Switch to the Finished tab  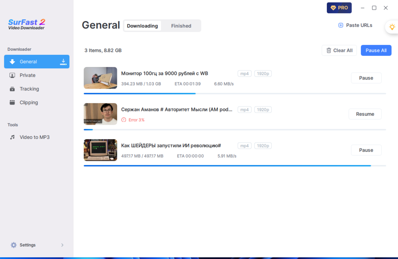pyautogui.click(x=181, y=26)
